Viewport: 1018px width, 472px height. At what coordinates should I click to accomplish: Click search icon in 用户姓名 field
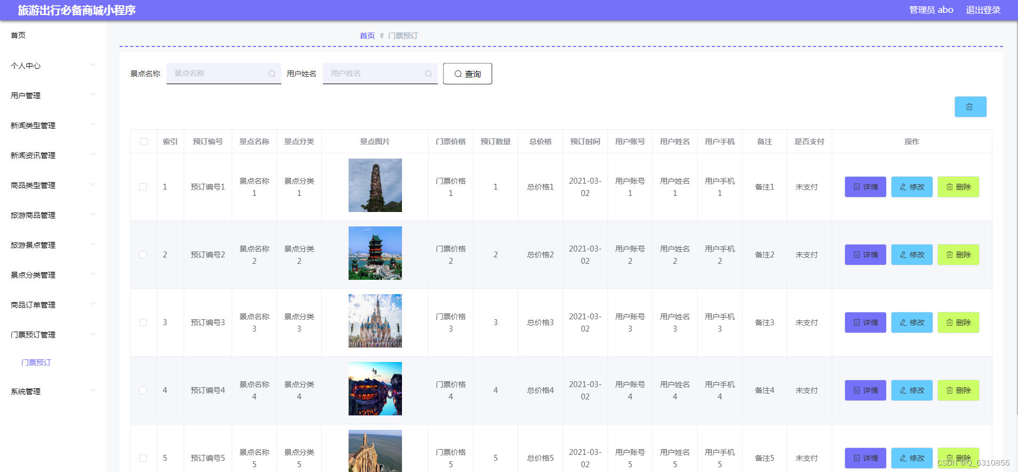coord(428,74)
